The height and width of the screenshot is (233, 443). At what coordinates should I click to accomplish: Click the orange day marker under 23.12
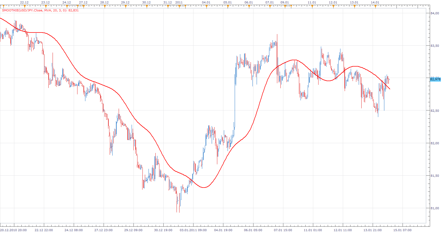(45, 7)
